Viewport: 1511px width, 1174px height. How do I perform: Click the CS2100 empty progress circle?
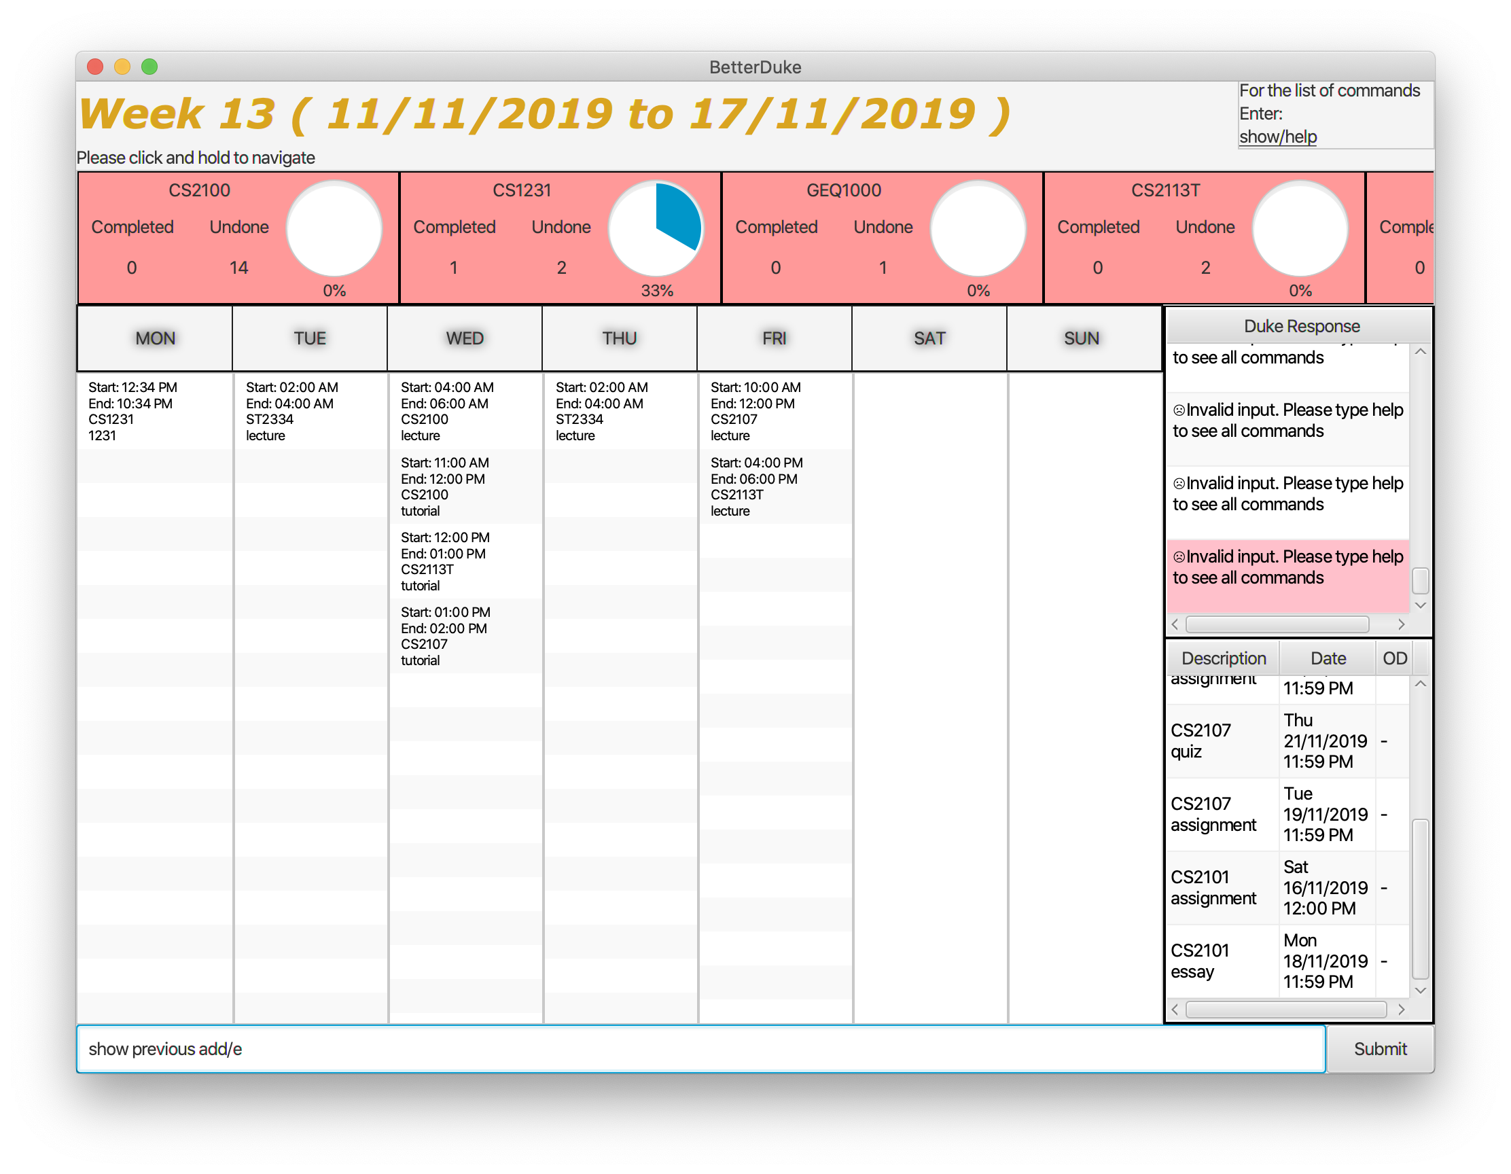(334, 228)
